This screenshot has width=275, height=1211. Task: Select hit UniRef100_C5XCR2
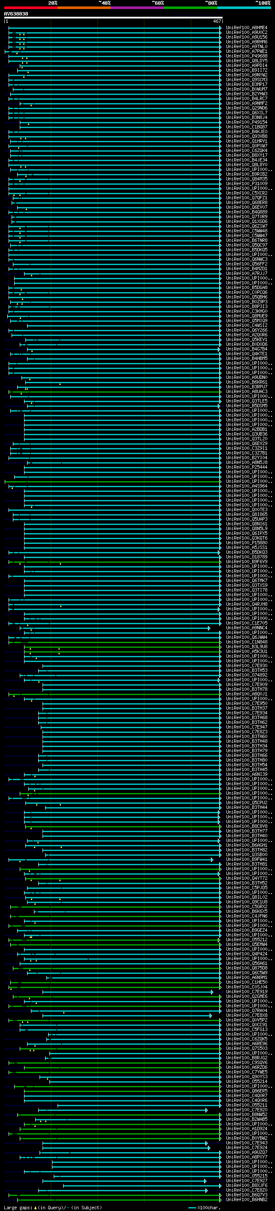pyautogui.click(x=246, y=193)
